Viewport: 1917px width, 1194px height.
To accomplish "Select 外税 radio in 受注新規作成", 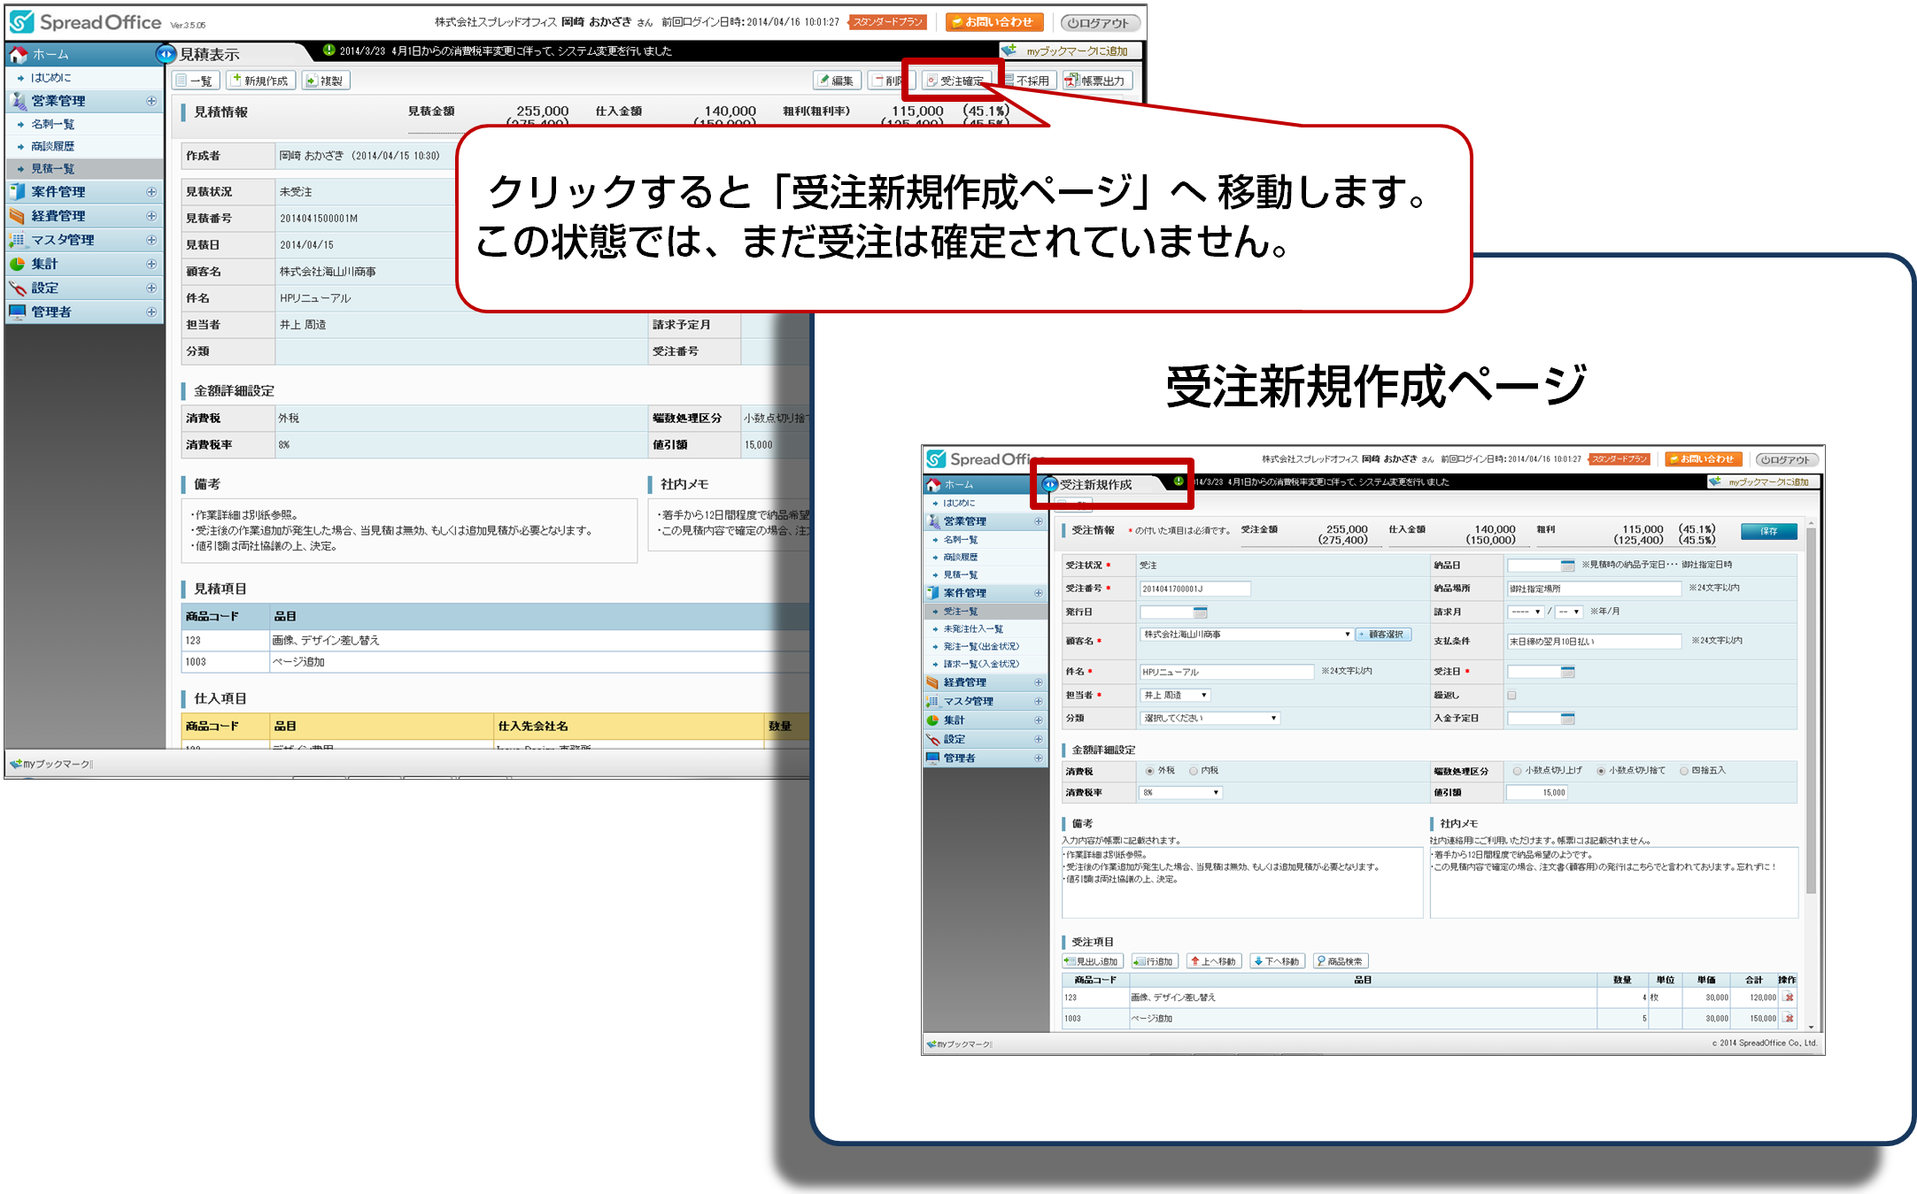I will tap(1149, 771).
